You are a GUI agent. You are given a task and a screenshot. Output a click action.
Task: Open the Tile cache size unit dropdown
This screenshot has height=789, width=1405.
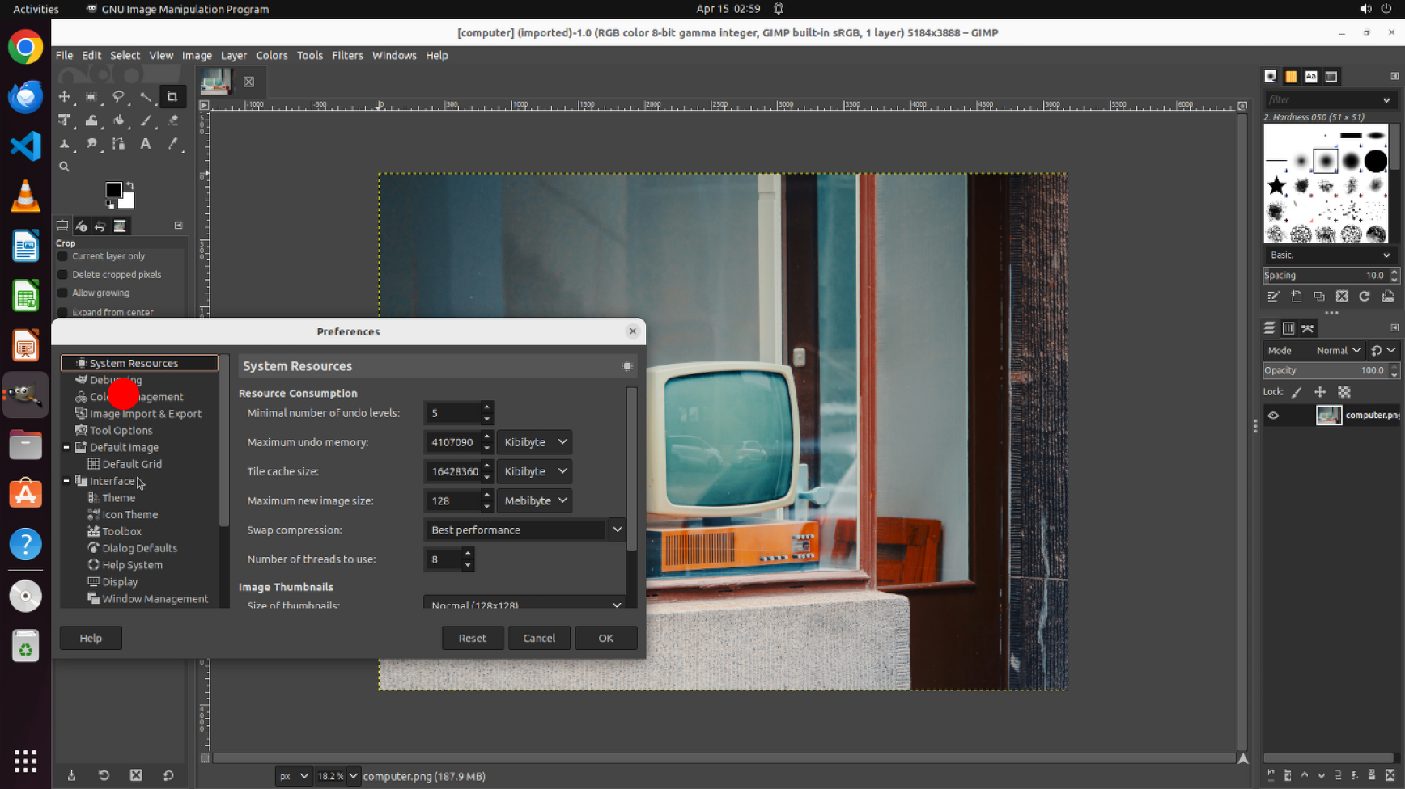point(534,471)
